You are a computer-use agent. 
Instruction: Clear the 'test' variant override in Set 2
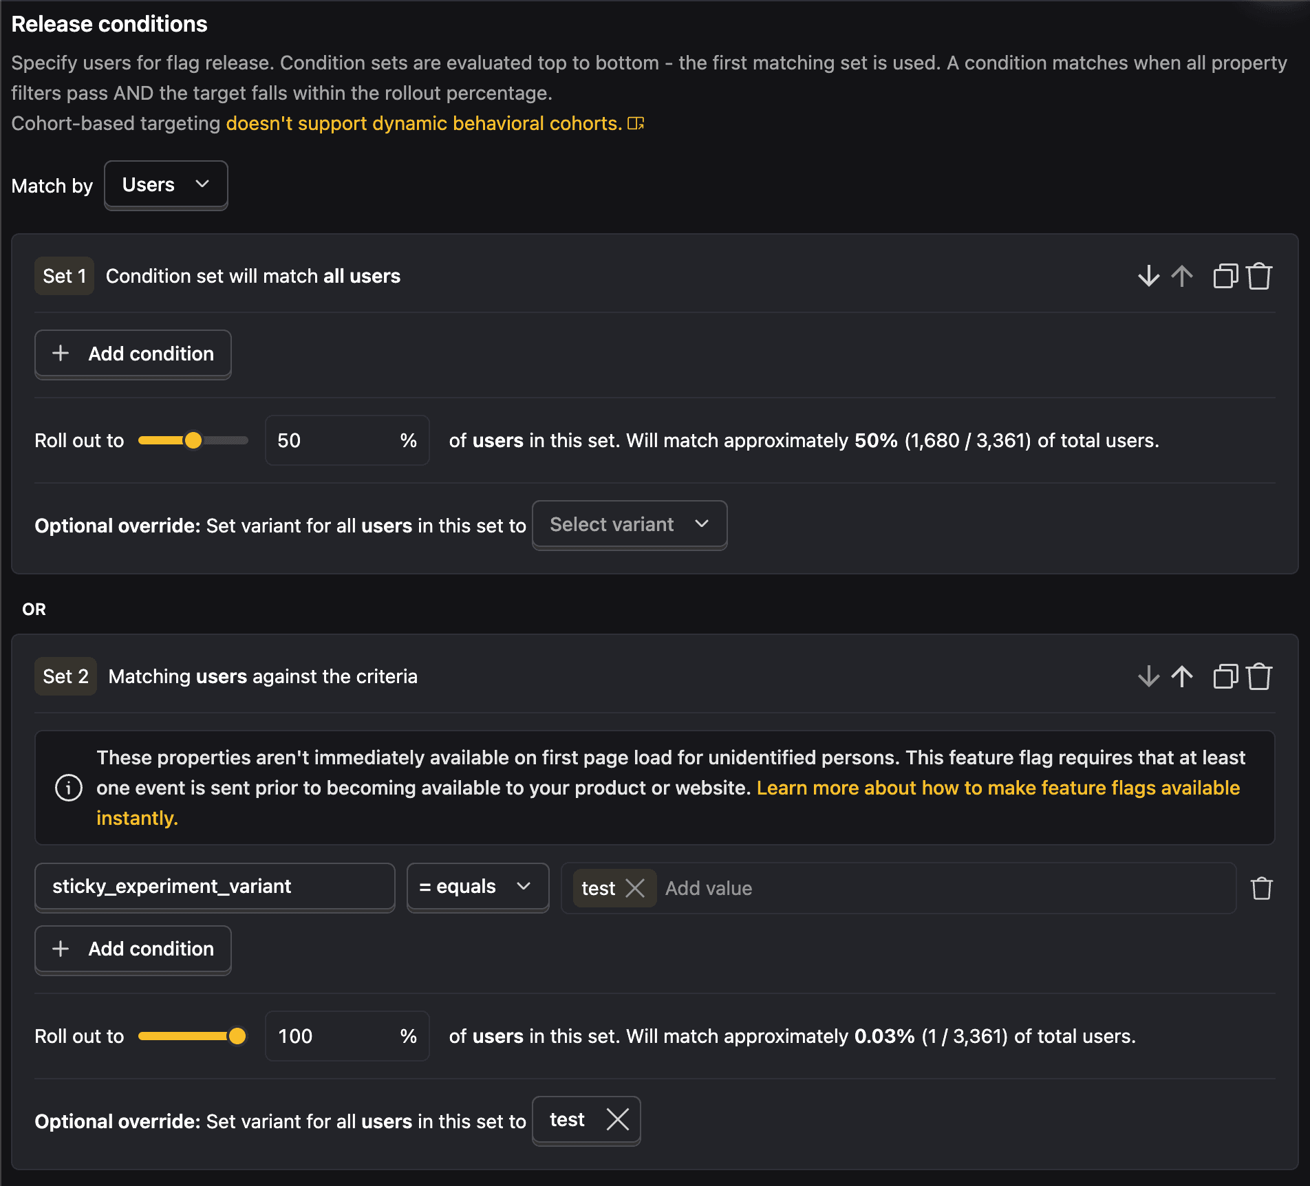(617, 1119)
